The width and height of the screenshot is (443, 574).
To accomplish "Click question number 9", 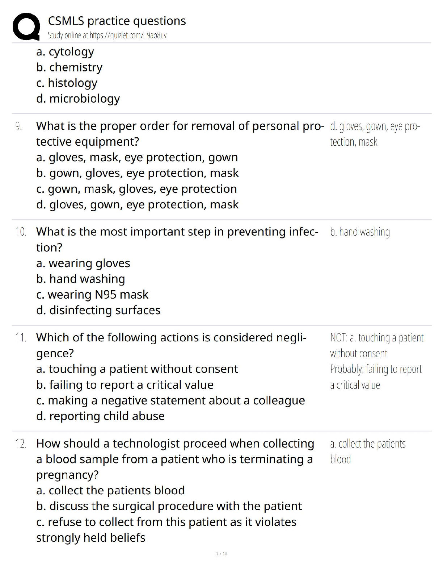I will coord(19,126).
